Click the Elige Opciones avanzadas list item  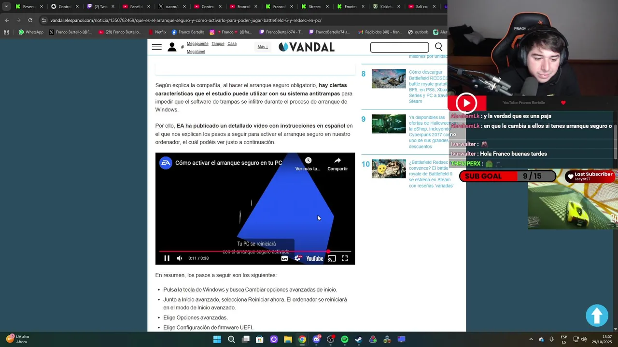195,318
